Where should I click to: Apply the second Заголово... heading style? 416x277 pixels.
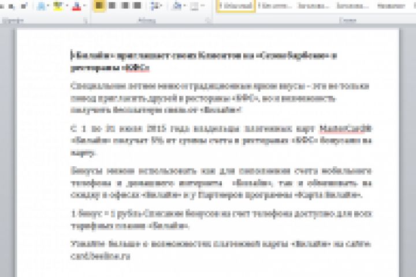[353, 6]
